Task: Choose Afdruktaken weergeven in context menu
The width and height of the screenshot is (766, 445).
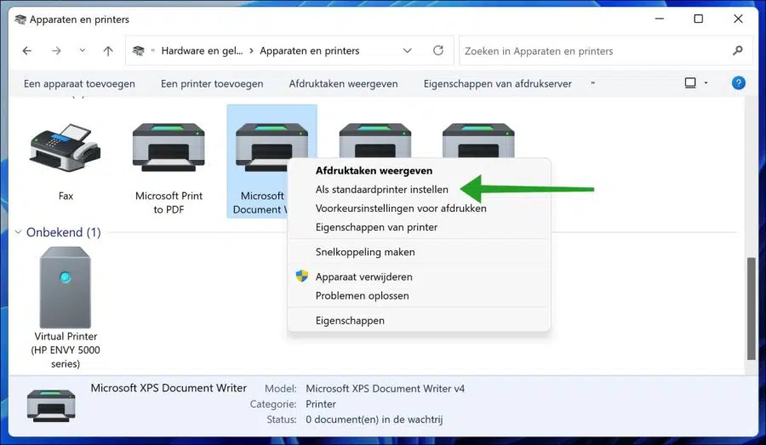Action: 419,170
